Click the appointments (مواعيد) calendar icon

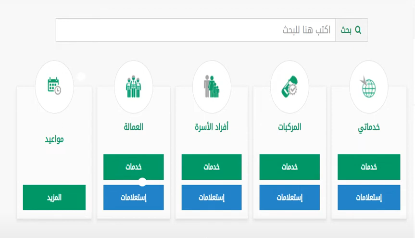[54, 87]
